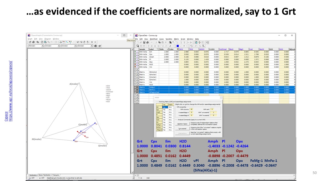Viewport: 322px width, 181px height.
Task: Open the S(molar) axis dropdown
Action: pyautogui.click(x=92, y=46)
